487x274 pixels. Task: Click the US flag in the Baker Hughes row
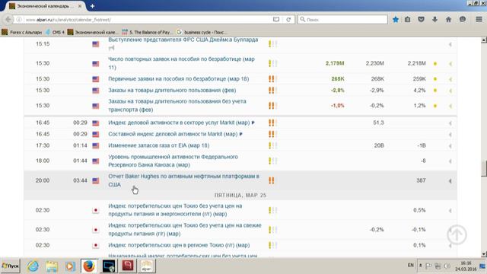pyautogui.click(x=96, y=180)
